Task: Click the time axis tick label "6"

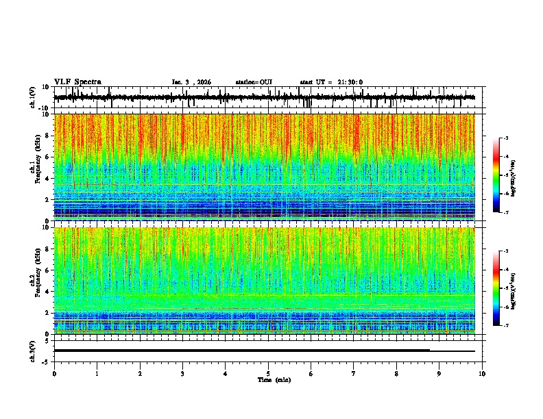Action: coord(311,374)
